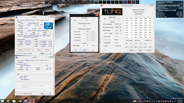The image size is (184, 103).
Task: Adjust Chipset Clock Mod spinner arrows
Action: pyautogui.click(x=121, y=27)
